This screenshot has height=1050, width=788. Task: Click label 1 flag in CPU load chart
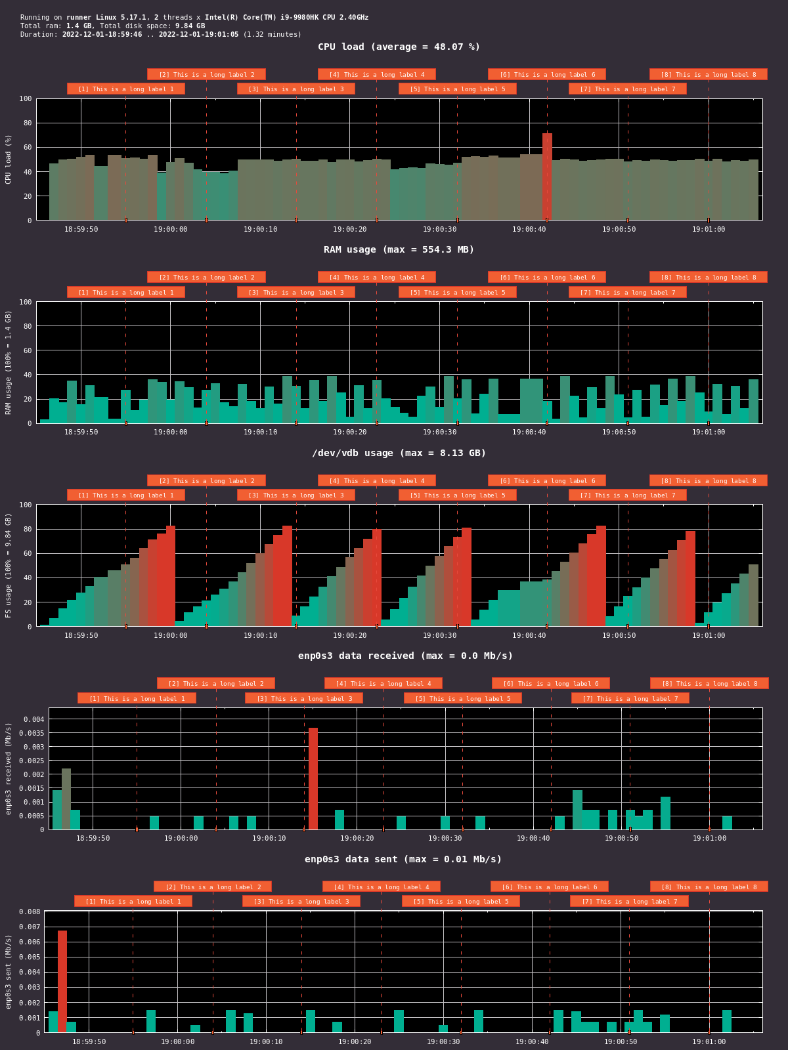pyautogui.click(x=126, y=89)
